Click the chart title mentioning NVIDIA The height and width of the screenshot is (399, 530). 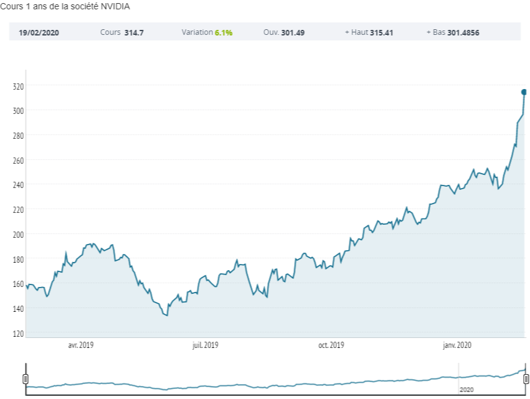point(65,6)
